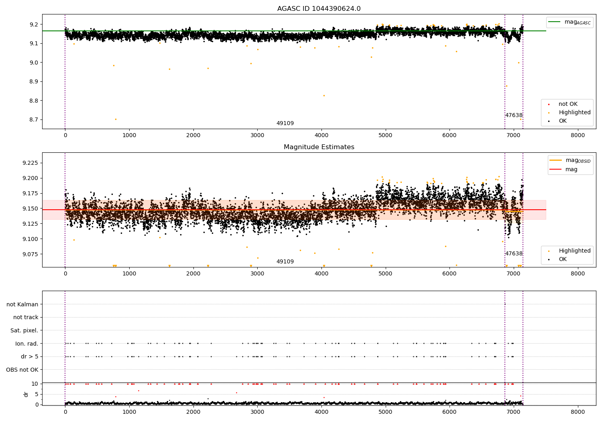Click the 49109 label in the top plot
The height and width of the screenshot is (421, 602).
(x=285, y=123)
